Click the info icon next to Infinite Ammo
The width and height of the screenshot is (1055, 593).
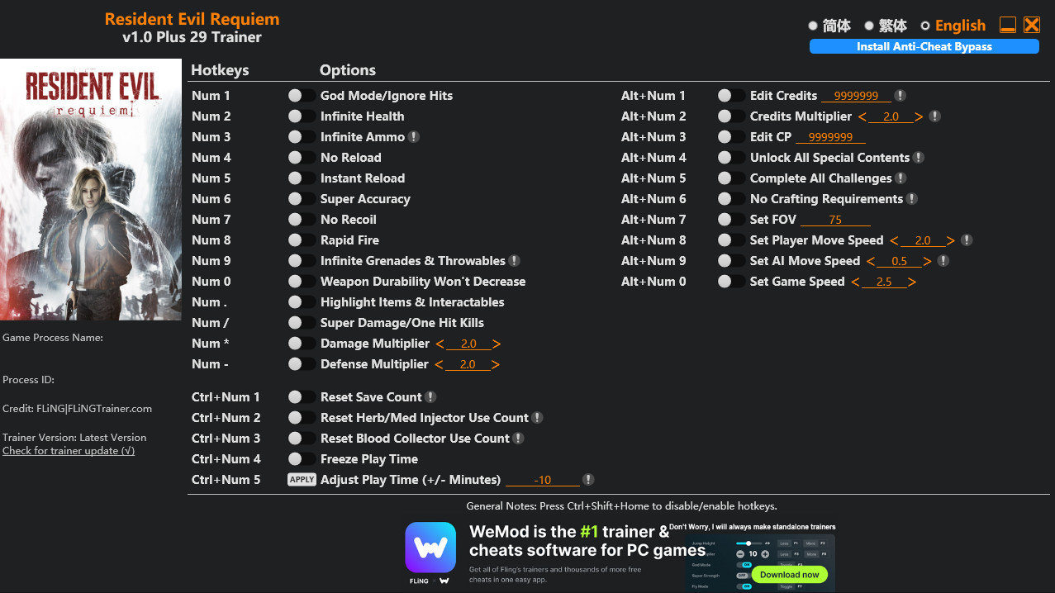pyautogui.click(x=414, y=137)
